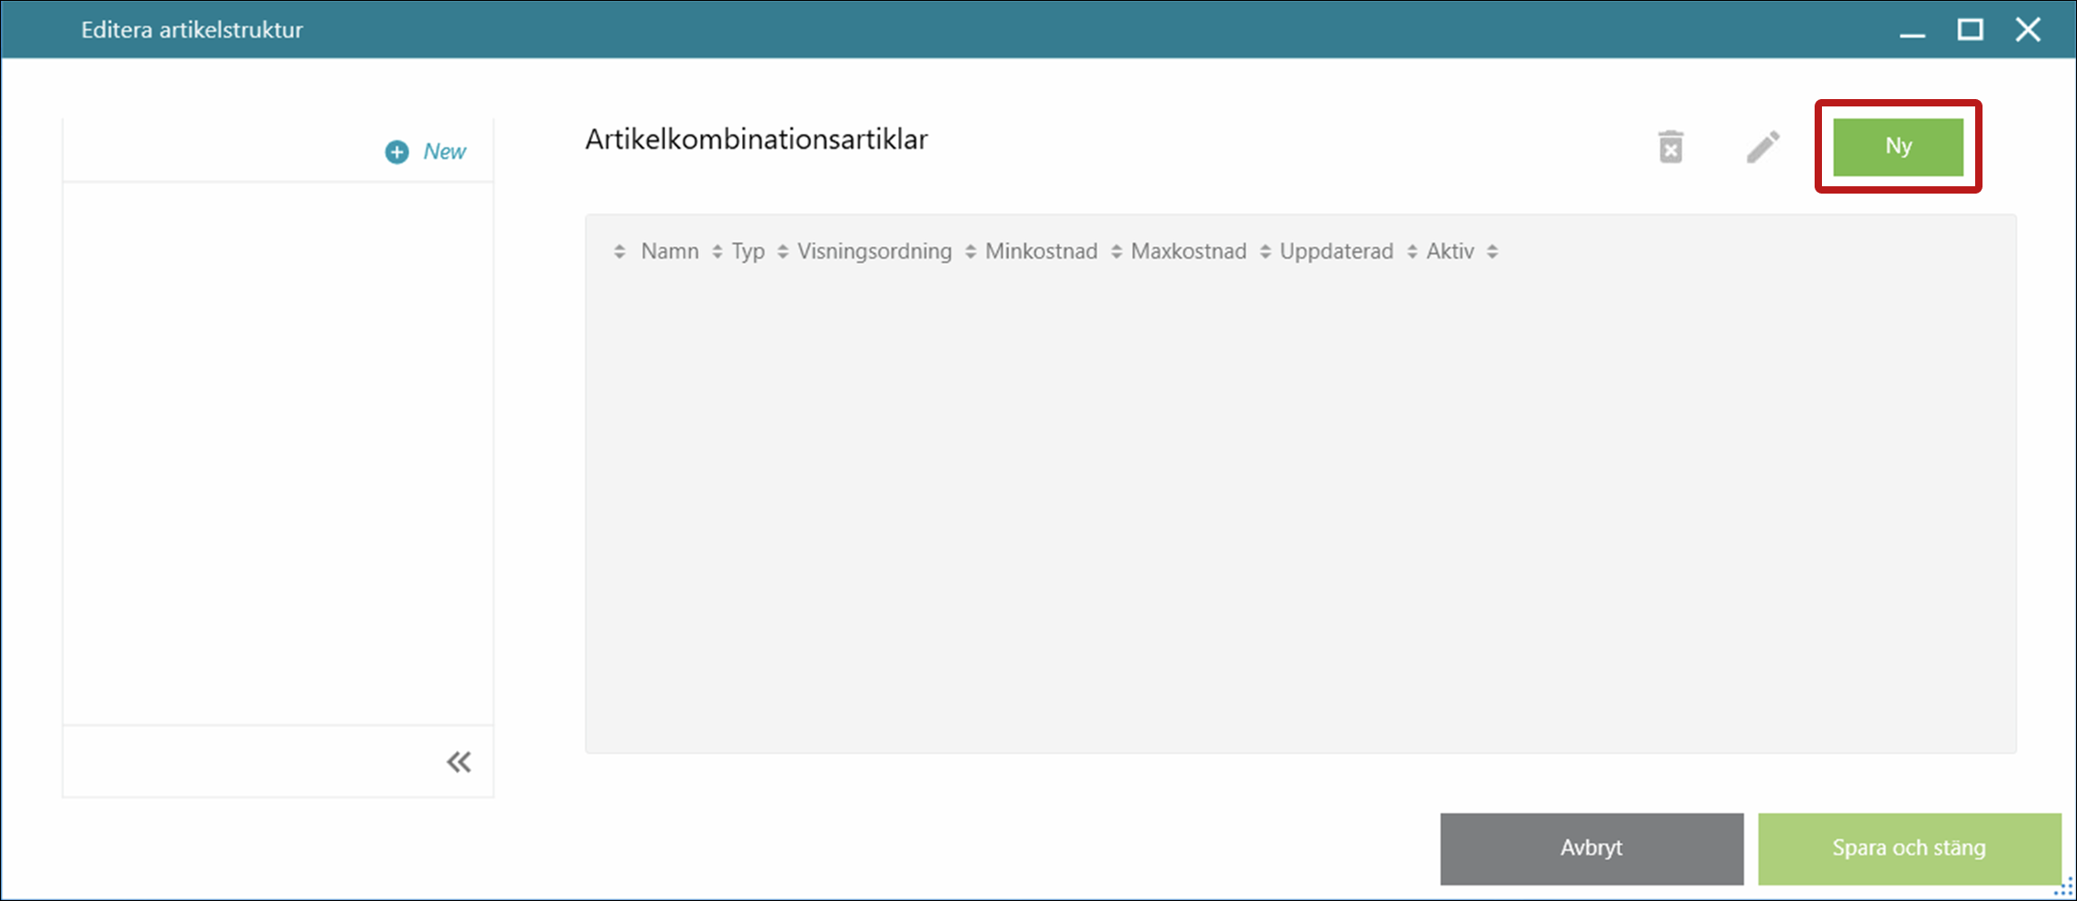This screenshot has width=2077, height=901.
Task: Collapse the left panel with double chevron
Action: (459, 762)
